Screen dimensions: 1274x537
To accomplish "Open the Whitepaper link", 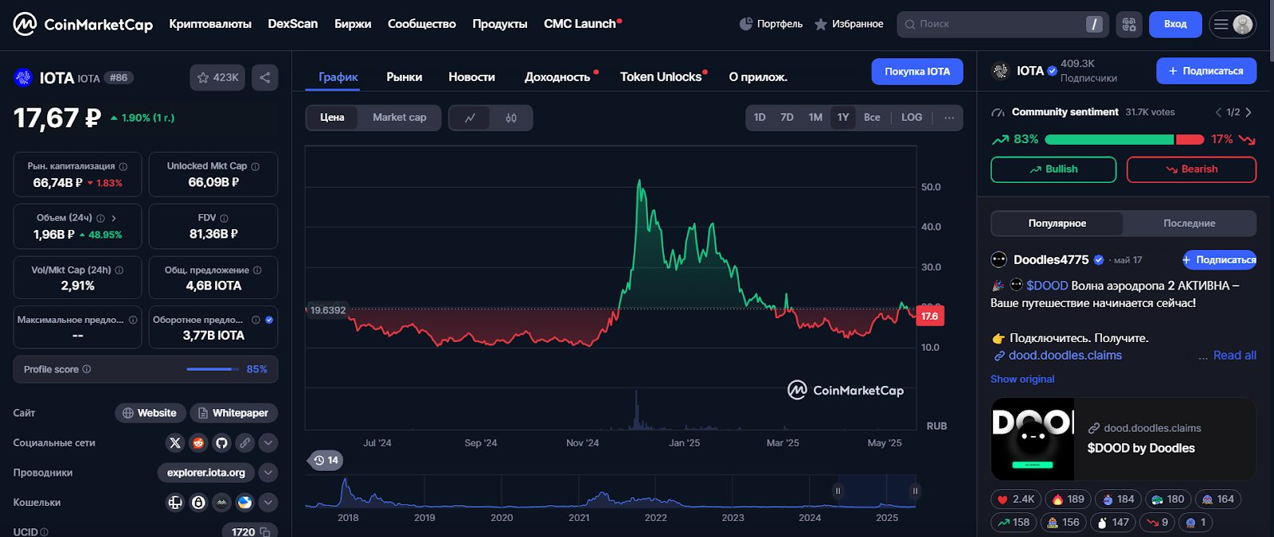I will 234,413.
